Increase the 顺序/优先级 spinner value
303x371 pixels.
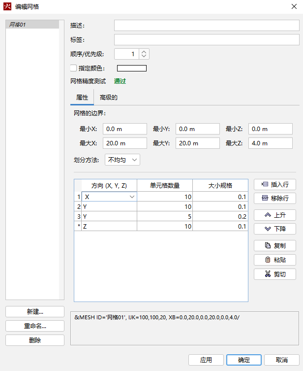(144, 51)
